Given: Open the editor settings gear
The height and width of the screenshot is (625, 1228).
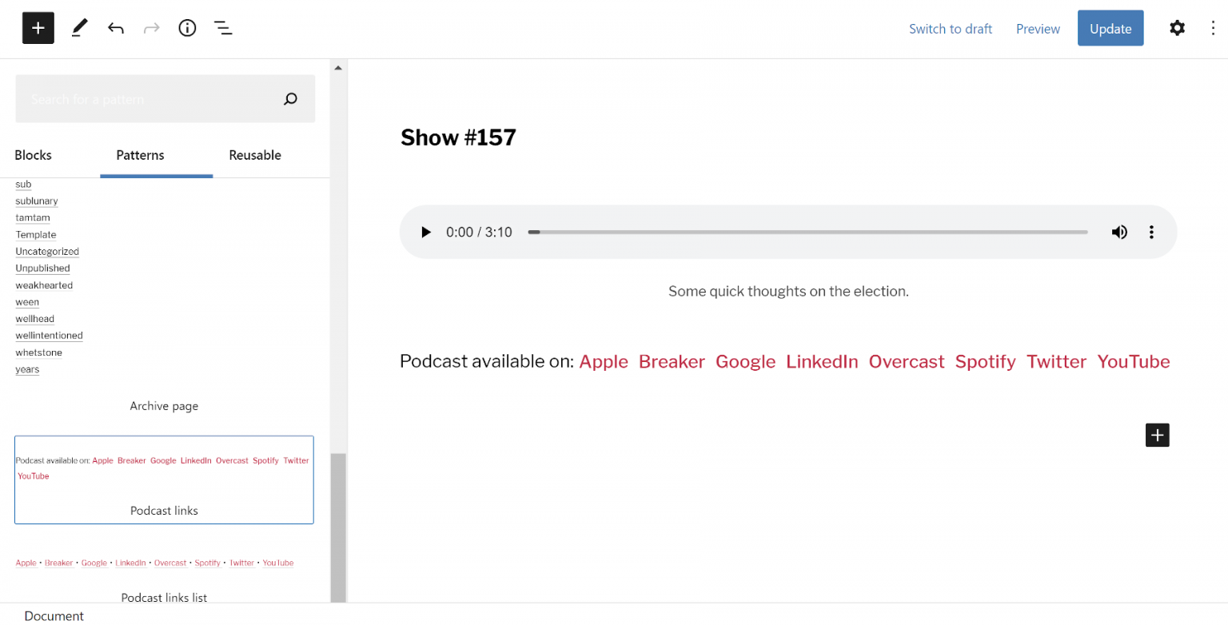Looking at the screenshot, I should pos(1177,28).
